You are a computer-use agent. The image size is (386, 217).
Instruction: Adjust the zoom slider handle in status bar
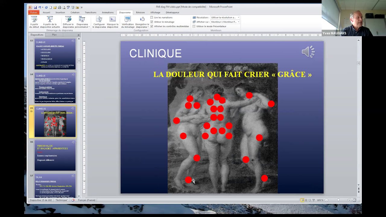338,200
